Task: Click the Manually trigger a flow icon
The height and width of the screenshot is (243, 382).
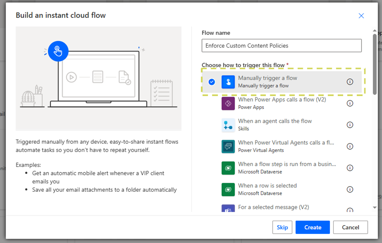Action: click(228, 82)
